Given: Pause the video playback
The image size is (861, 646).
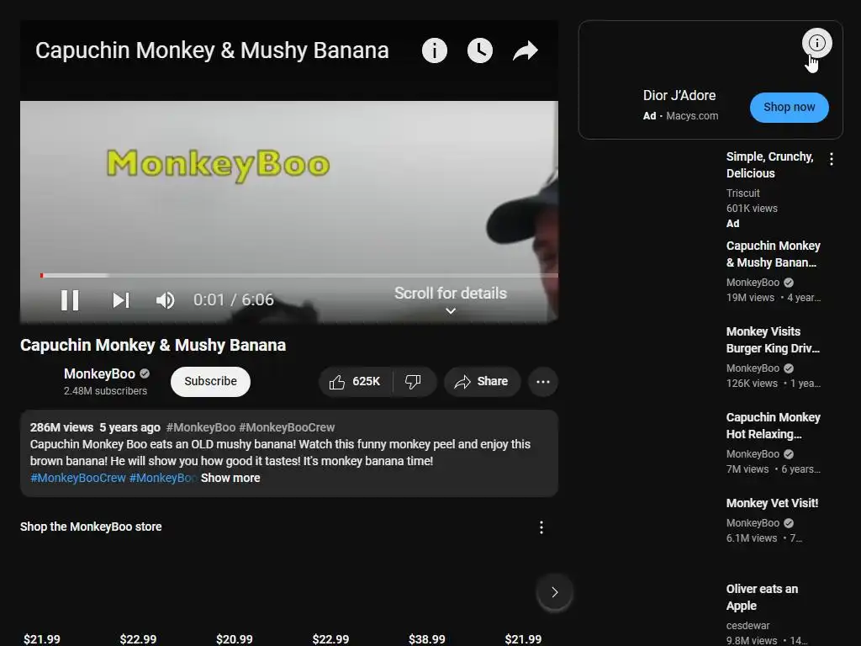Looking at the screenshot, I should [x=70, y=300].
